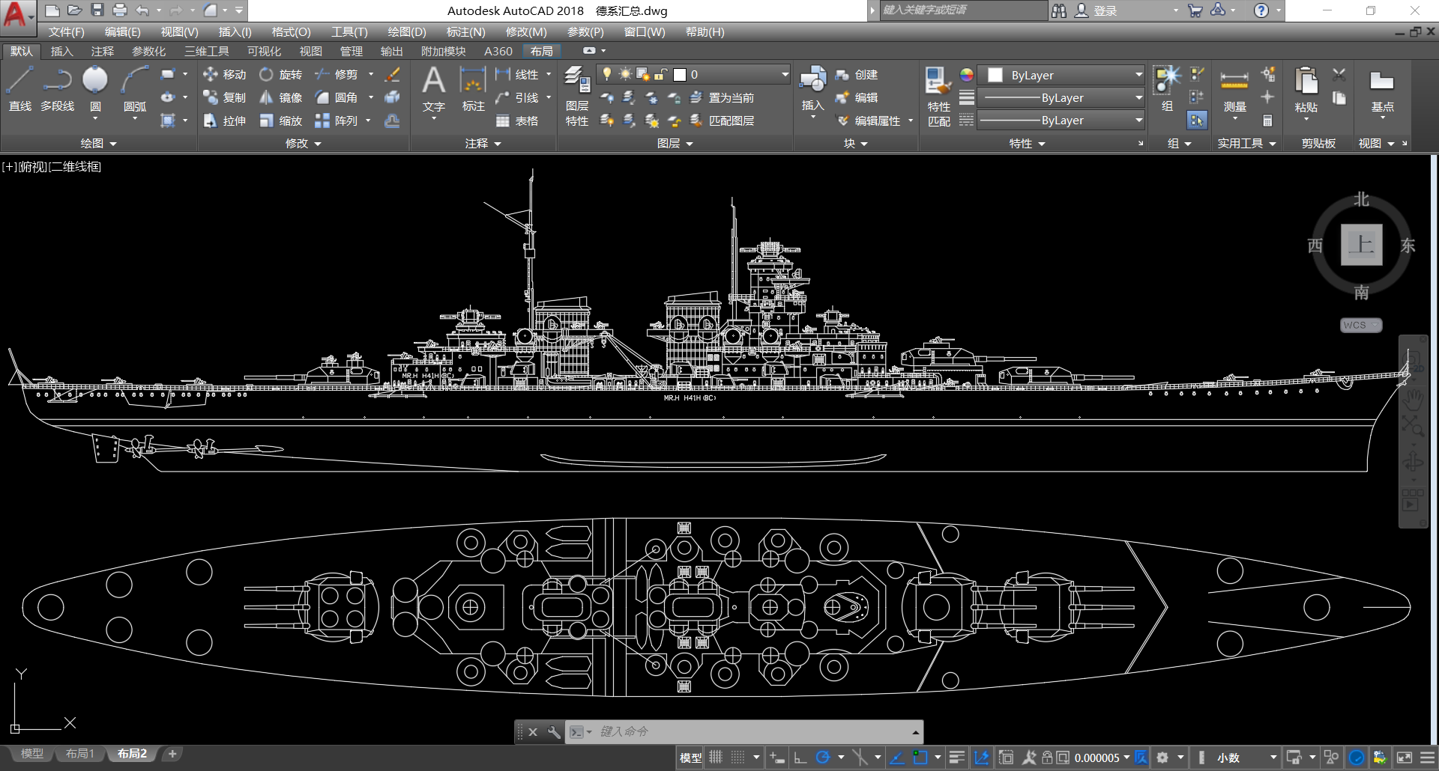Screen dimensions: 1439x771
Task: Toggle ortho mode in status bar
Action: click(x=800, y=758)
